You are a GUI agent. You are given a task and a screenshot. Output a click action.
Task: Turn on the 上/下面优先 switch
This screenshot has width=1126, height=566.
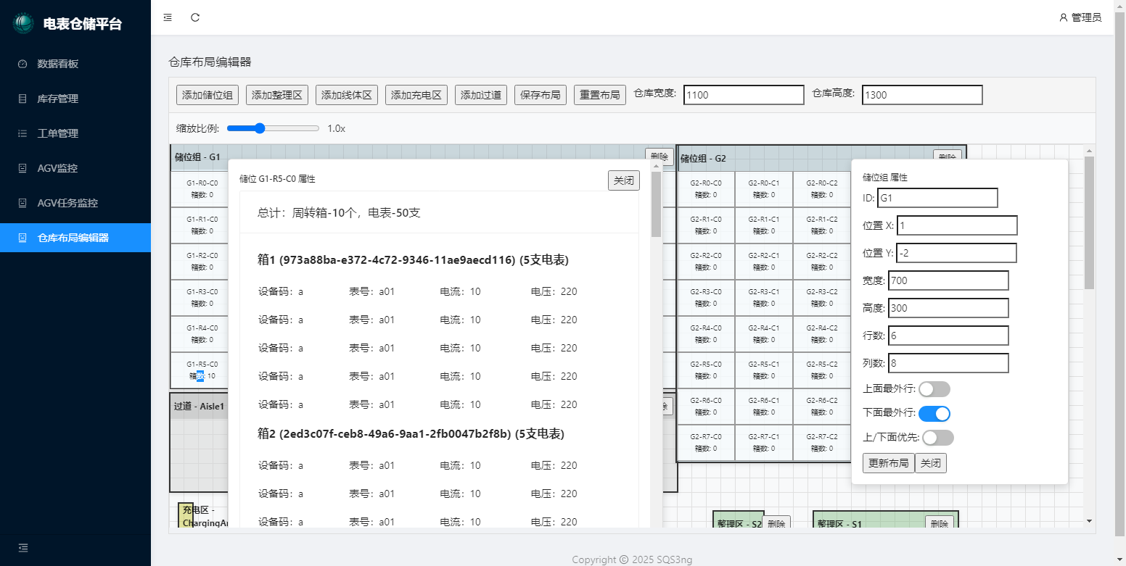pos(937,438)
